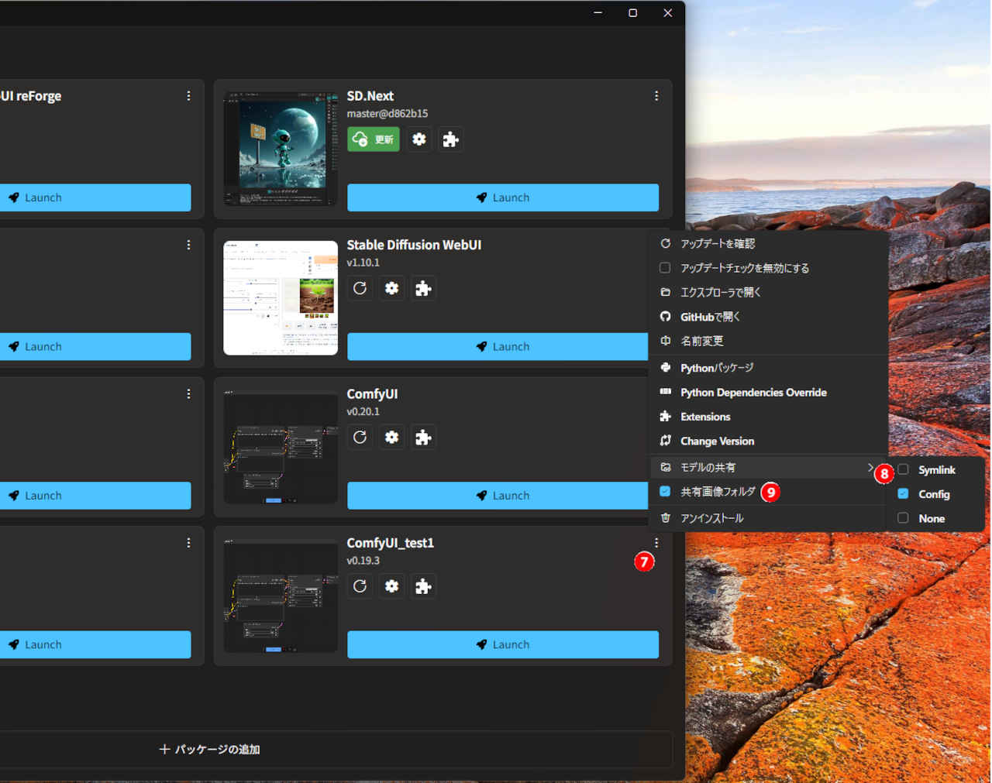
Task: Check updates for Stable Diffusion WebUI via refresh icon
Action: [x=360, y=288]
